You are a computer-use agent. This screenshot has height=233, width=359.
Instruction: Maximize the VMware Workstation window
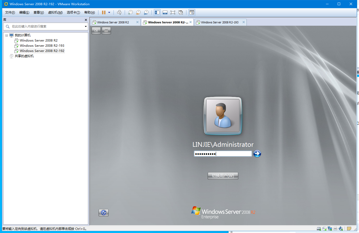(x=339, y=4)
